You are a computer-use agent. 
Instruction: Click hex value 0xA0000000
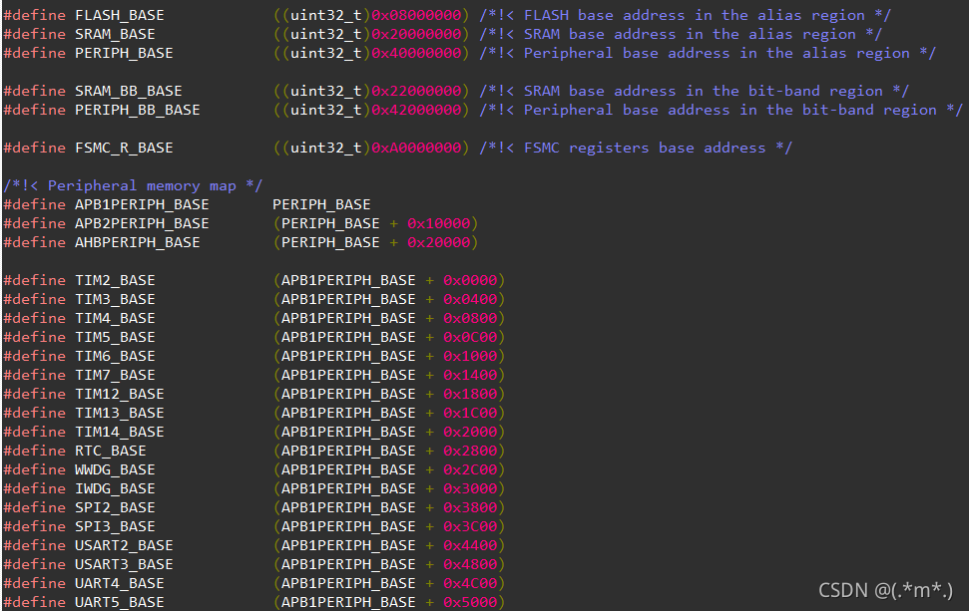[x=416, y=149]
